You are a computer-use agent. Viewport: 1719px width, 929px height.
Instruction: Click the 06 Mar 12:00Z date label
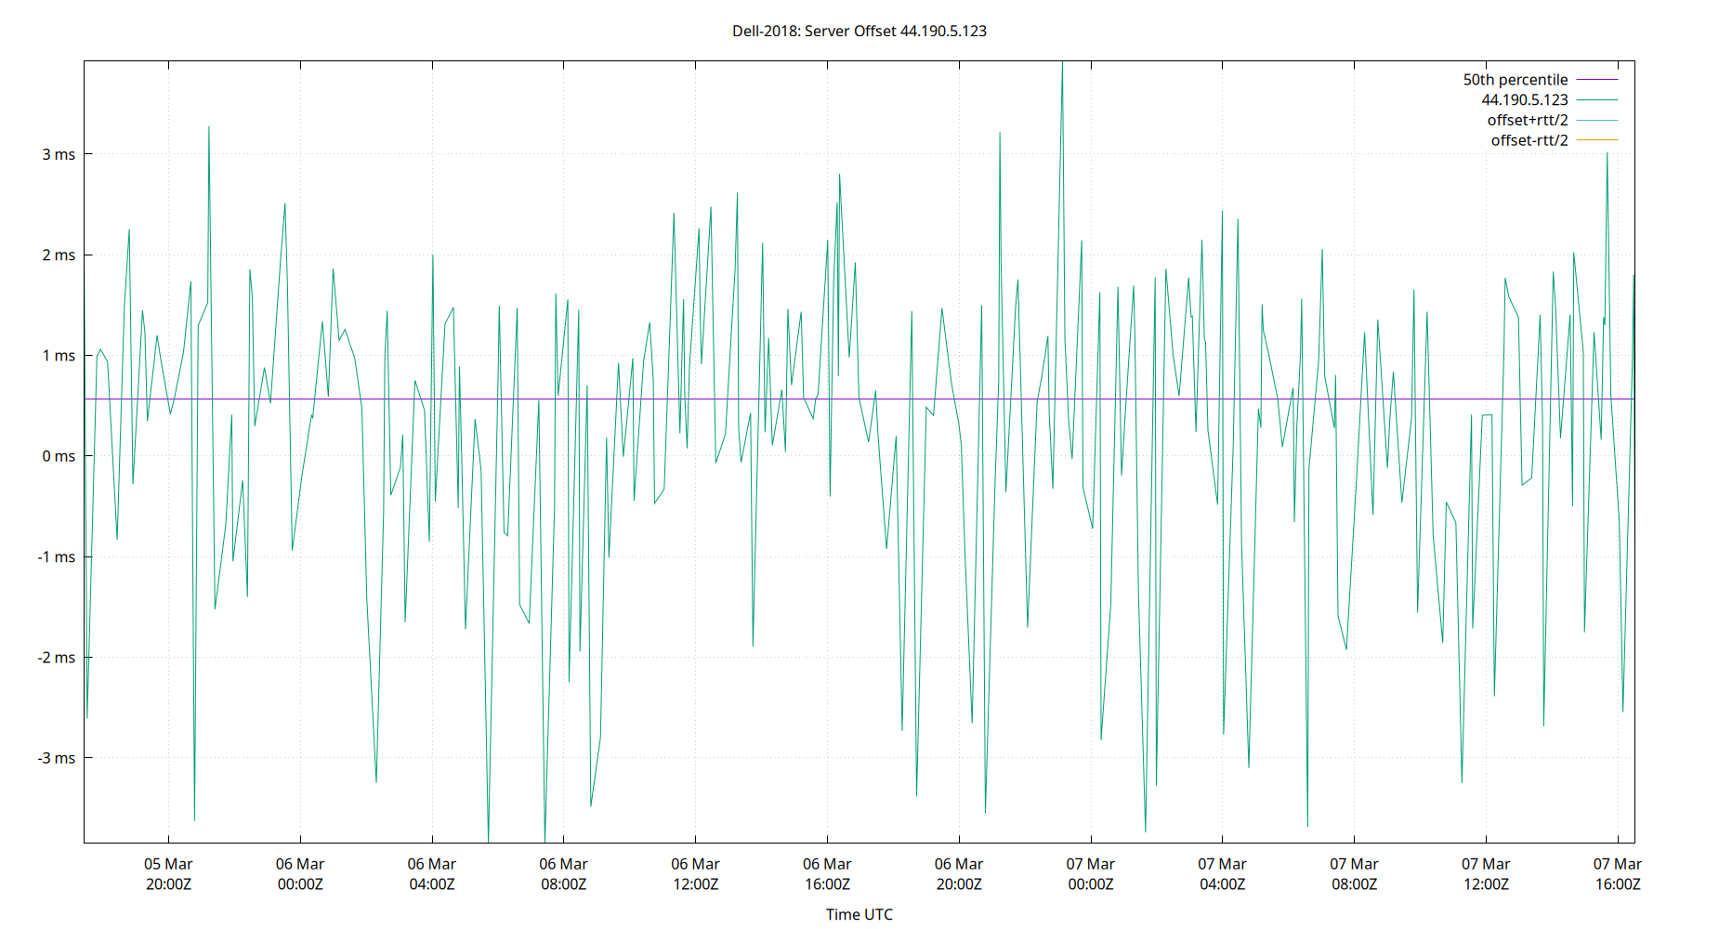[695, 874]
